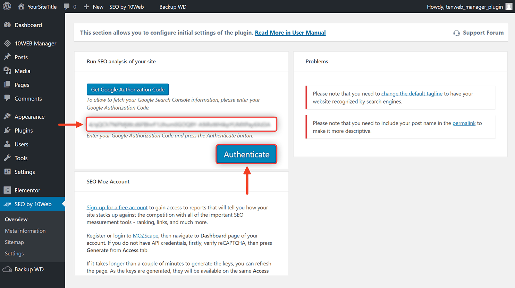Click the Google Authorization Code input field

tap(181, 124)
